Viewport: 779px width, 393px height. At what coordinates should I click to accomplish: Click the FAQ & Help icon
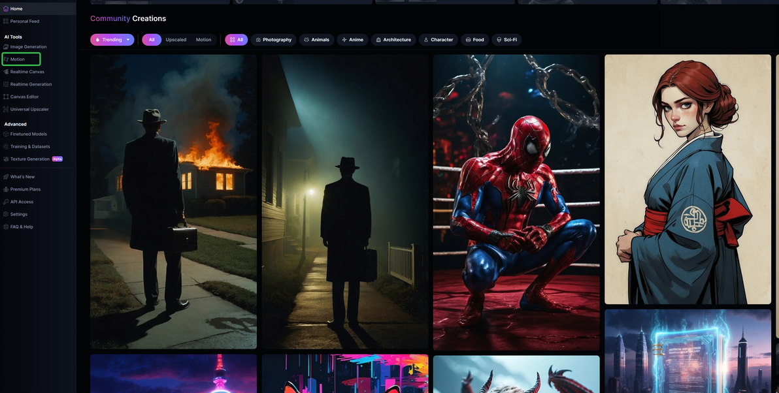pyautogui.click(x=6, y=227)
